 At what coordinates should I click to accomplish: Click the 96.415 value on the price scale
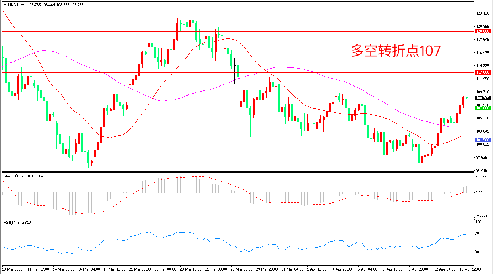point(482,170)
